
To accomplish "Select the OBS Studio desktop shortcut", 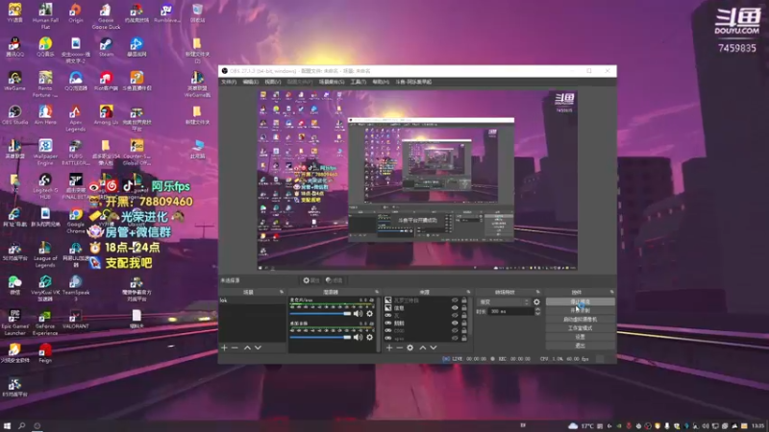I will point(14,115).
